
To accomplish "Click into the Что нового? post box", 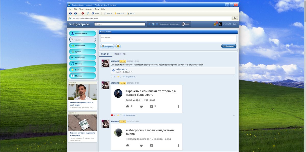I will [x=168, y=39].
